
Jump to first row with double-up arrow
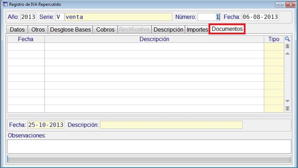tap(287, 46)
